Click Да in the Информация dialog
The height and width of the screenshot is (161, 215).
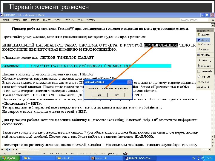tap(99, 95)
